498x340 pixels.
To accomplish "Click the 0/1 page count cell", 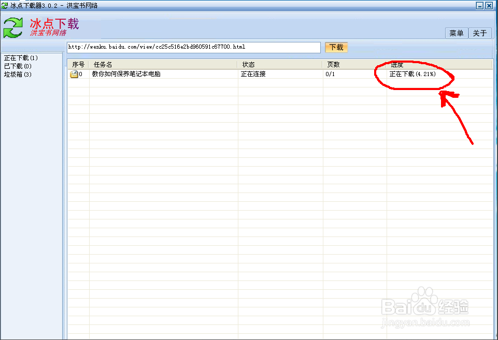I will coord(330,74).
